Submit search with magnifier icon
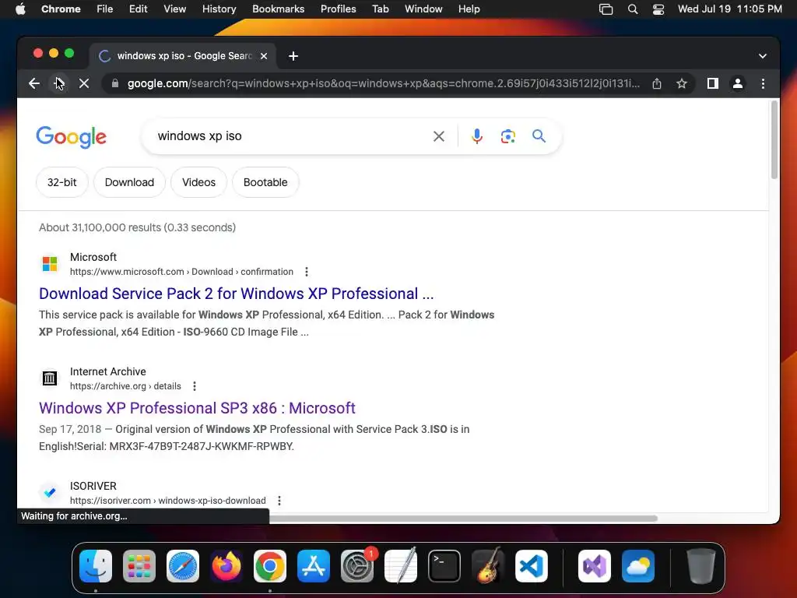Screen dimensions: 797x598 (539, 135)
